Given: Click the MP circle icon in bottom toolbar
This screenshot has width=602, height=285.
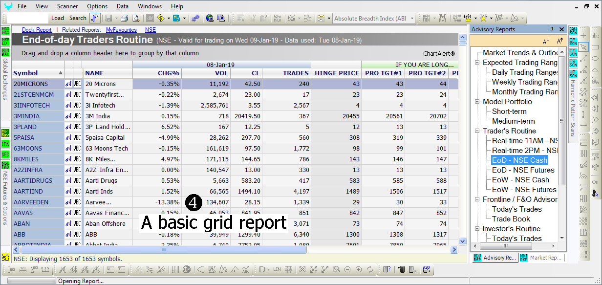Looking at the screenshot, I should point(187,269).
